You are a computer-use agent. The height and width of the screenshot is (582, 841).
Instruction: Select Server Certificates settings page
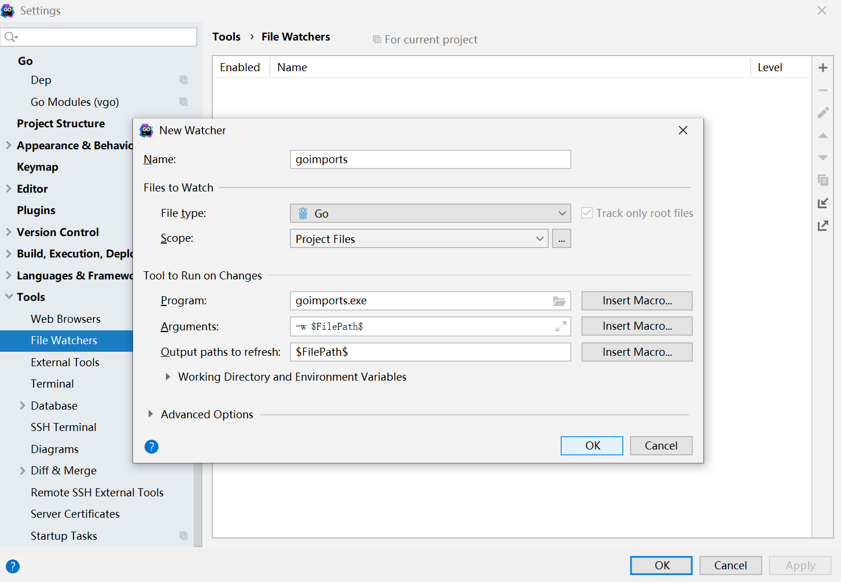click(75, 514)
